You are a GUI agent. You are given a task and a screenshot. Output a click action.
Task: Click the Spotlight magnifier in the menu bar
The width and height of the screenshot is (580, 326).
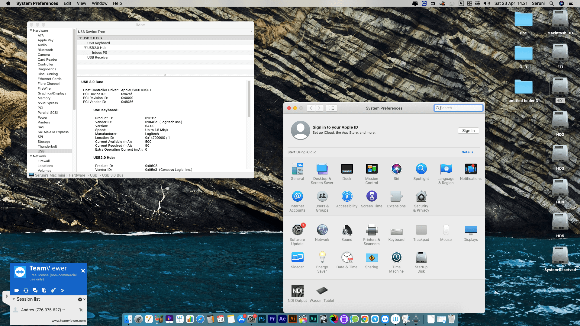point(552,3)
